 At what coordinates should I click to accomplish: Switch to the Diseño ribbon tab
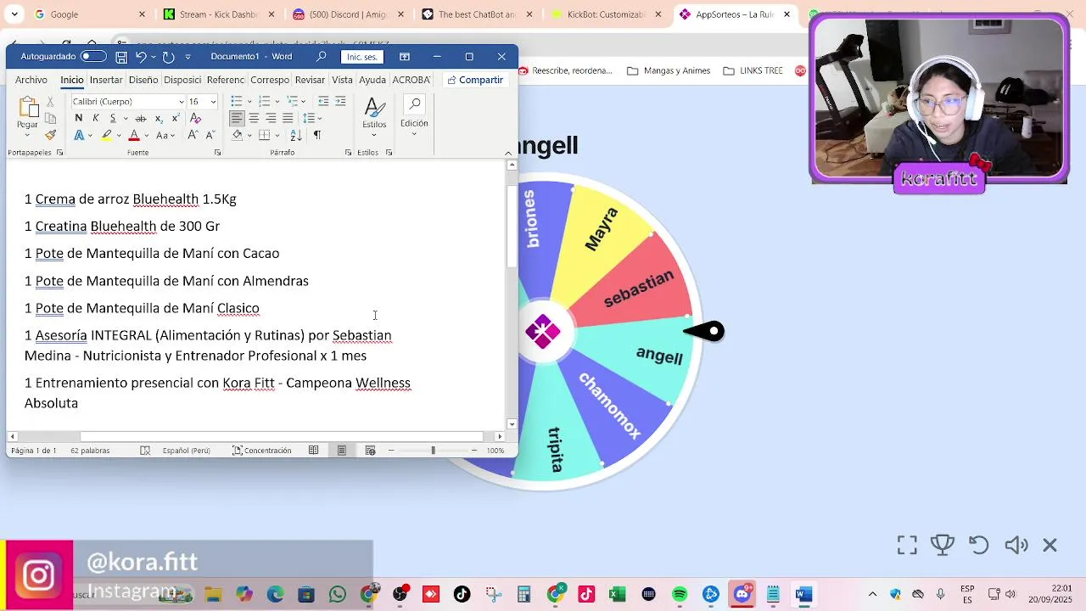click(x=143, y=80)
